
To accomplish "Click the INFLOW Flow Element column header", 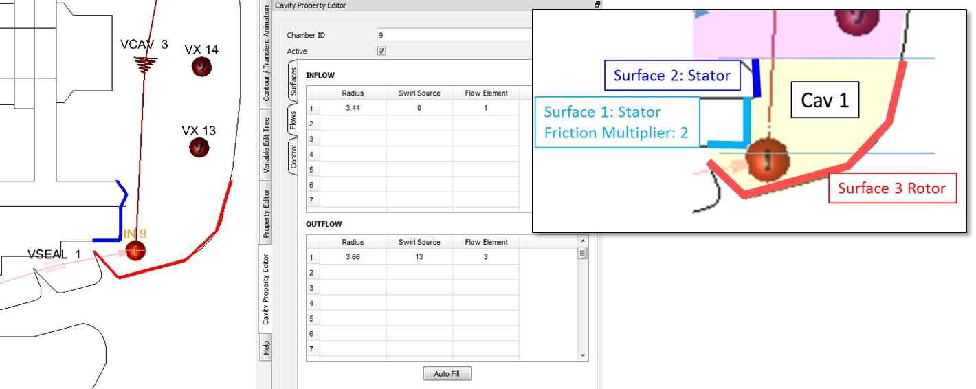I will click(x=486, y=93).
